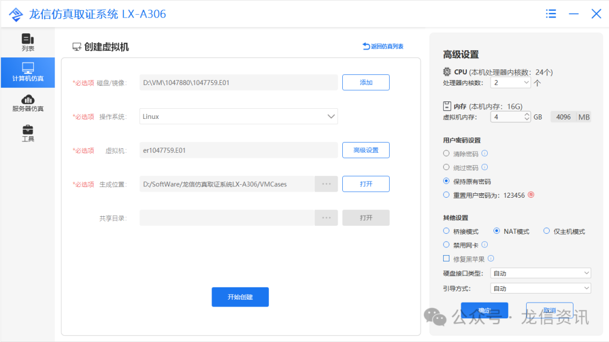Click the 创建虚拟机 monitor icon
Image resolution: width=609 pixels, height=342 pixels.
click(77, 47)
